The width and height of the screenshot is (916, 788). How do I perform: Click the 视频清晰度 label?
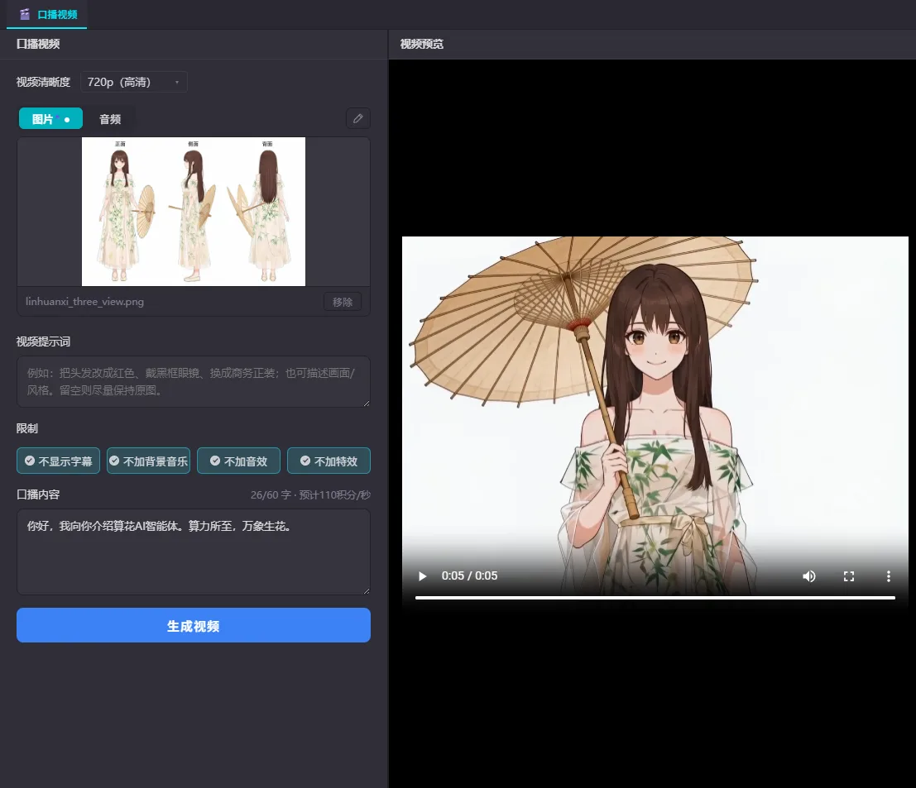(x=43, y=82)
